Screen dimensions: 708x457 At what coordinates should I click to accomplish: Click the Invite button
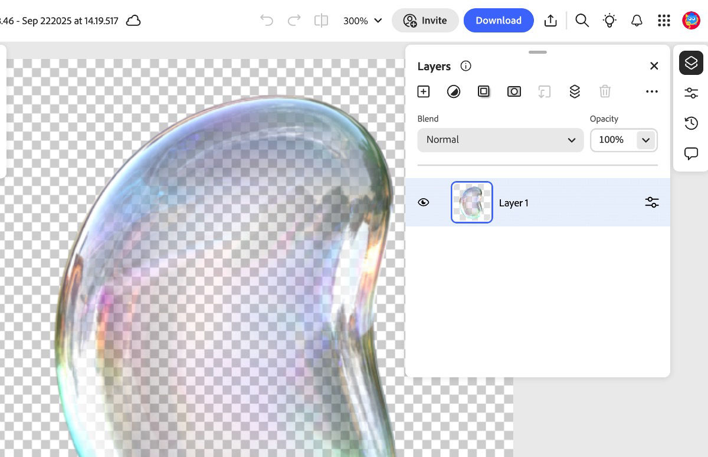click(425, 21)
